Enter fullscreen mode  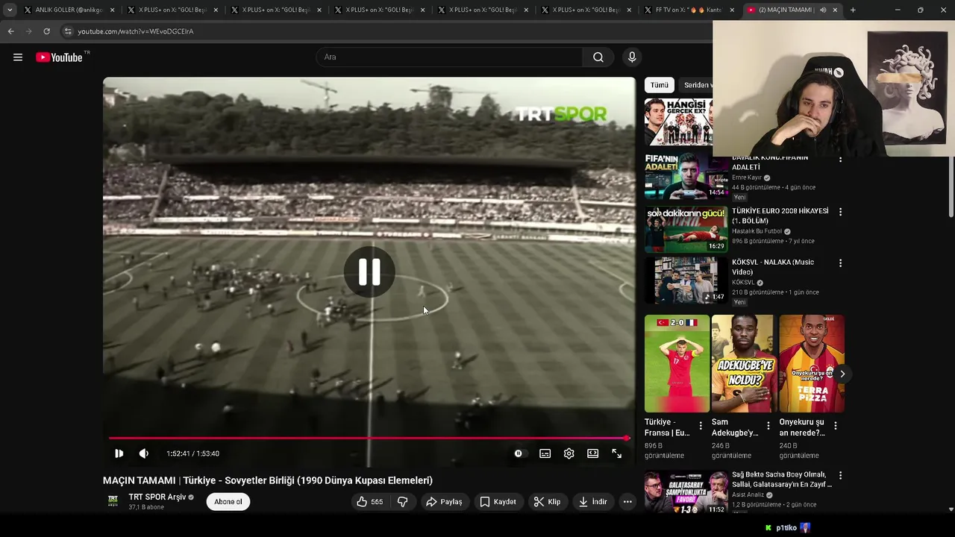point(617,453)
